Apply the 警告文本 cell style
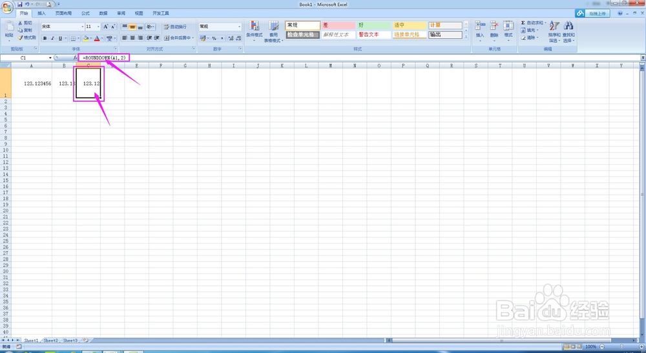The height and width of the screenshot is (353, 646). (x=373, y=35)
